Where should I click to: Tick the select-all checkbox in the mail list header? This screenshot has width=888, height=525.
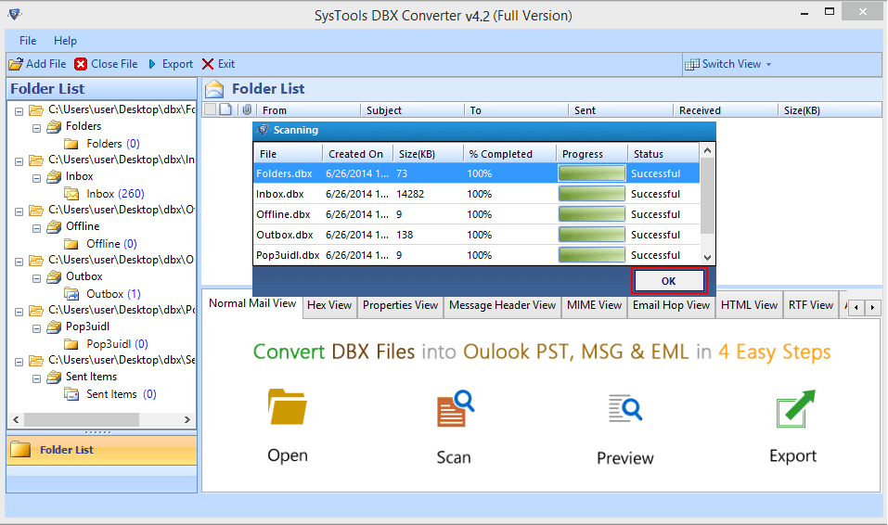point(210,109)
